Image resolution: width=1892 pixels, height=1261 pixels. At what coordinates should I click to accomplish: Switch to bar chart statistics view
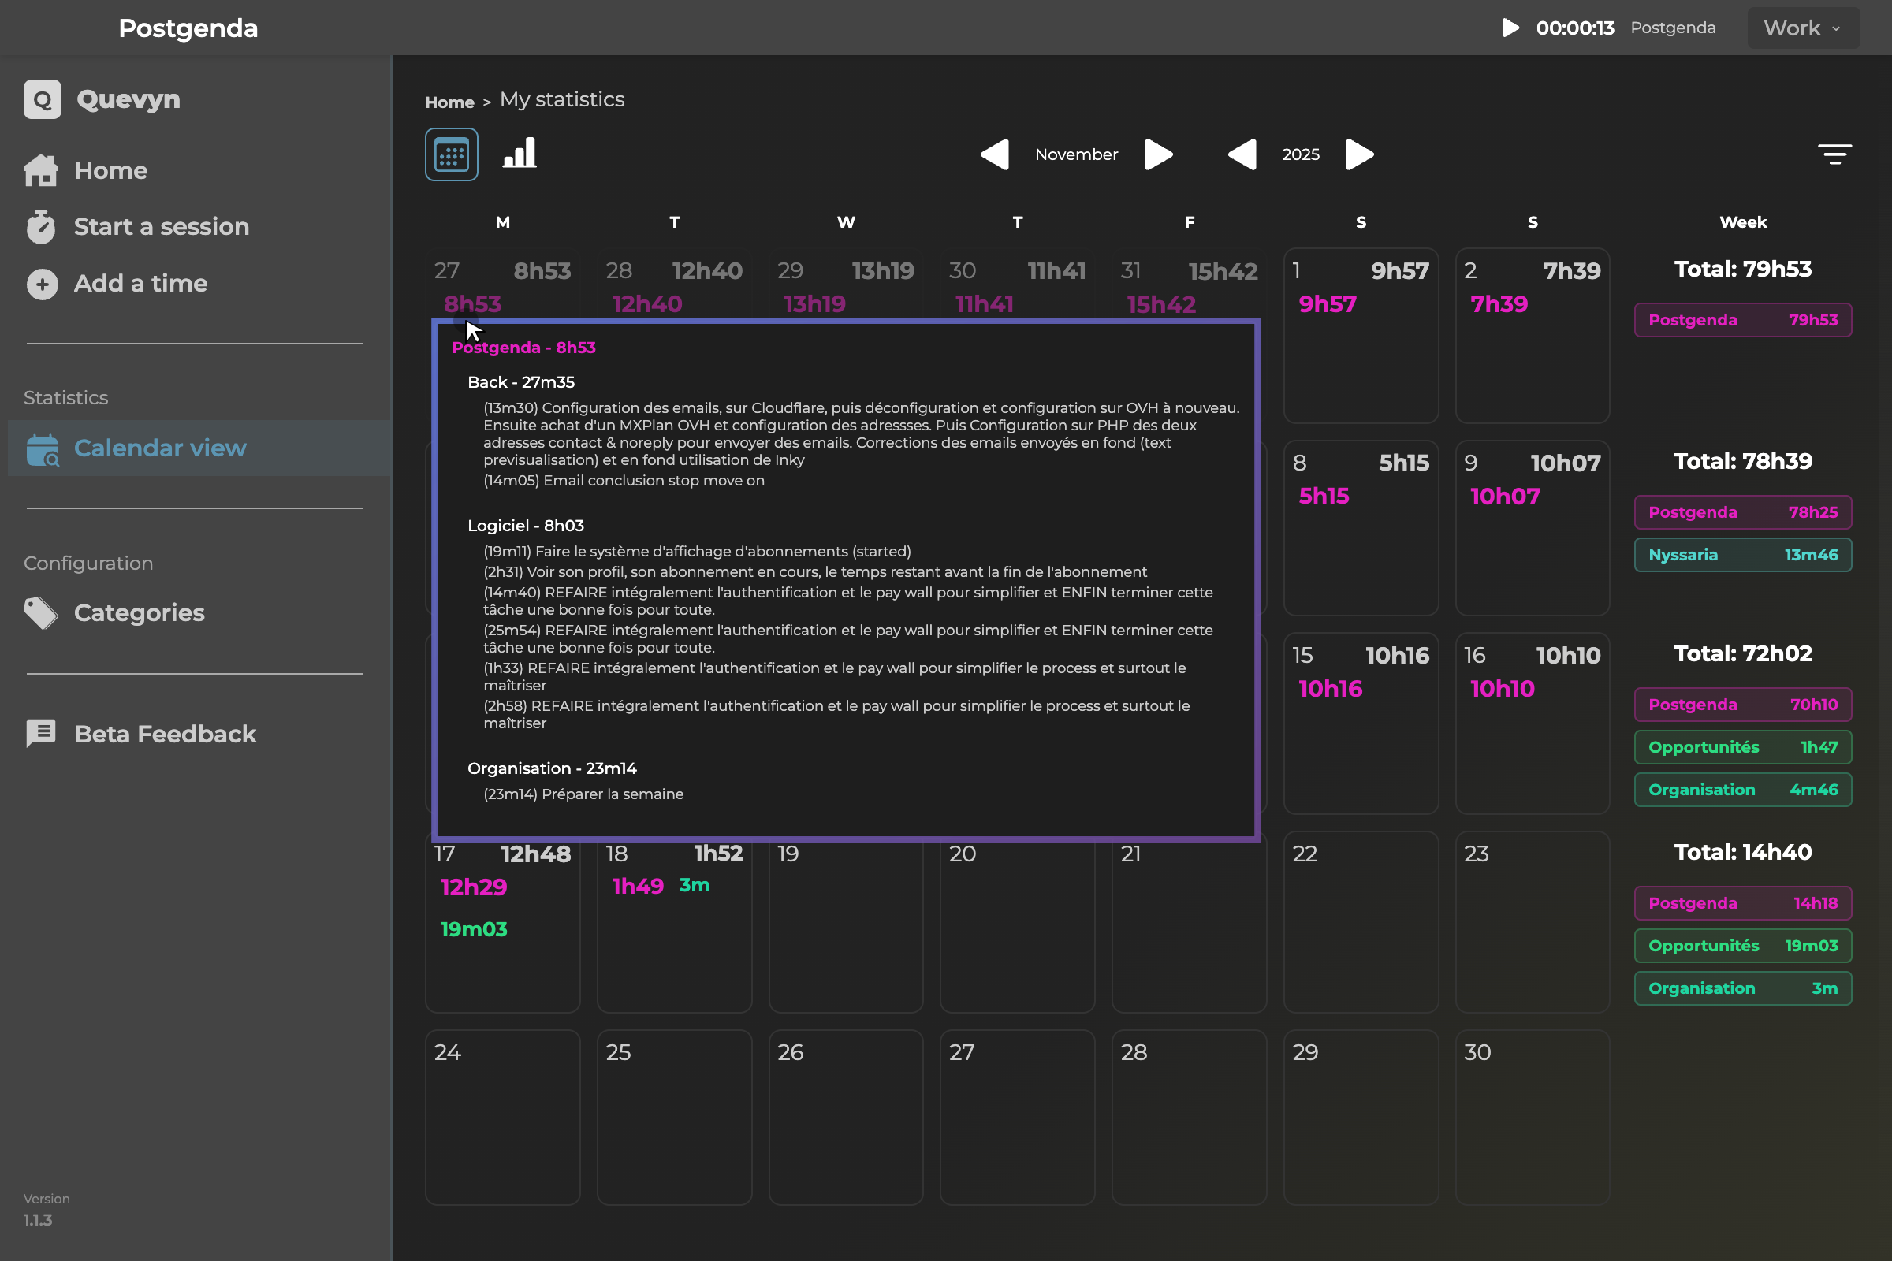520,154
